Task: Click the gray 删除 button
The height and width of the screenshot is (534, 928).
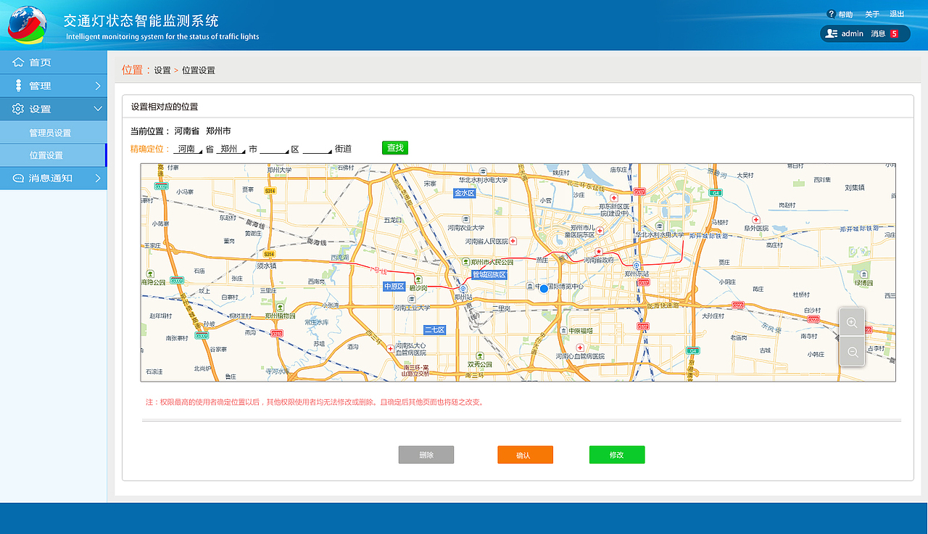Action: (x=426, y=455)
